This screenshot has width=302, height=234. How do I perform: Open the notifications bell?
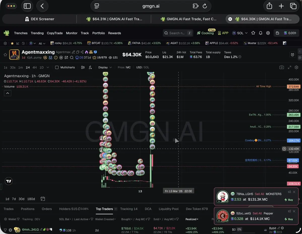pos(260,33)
